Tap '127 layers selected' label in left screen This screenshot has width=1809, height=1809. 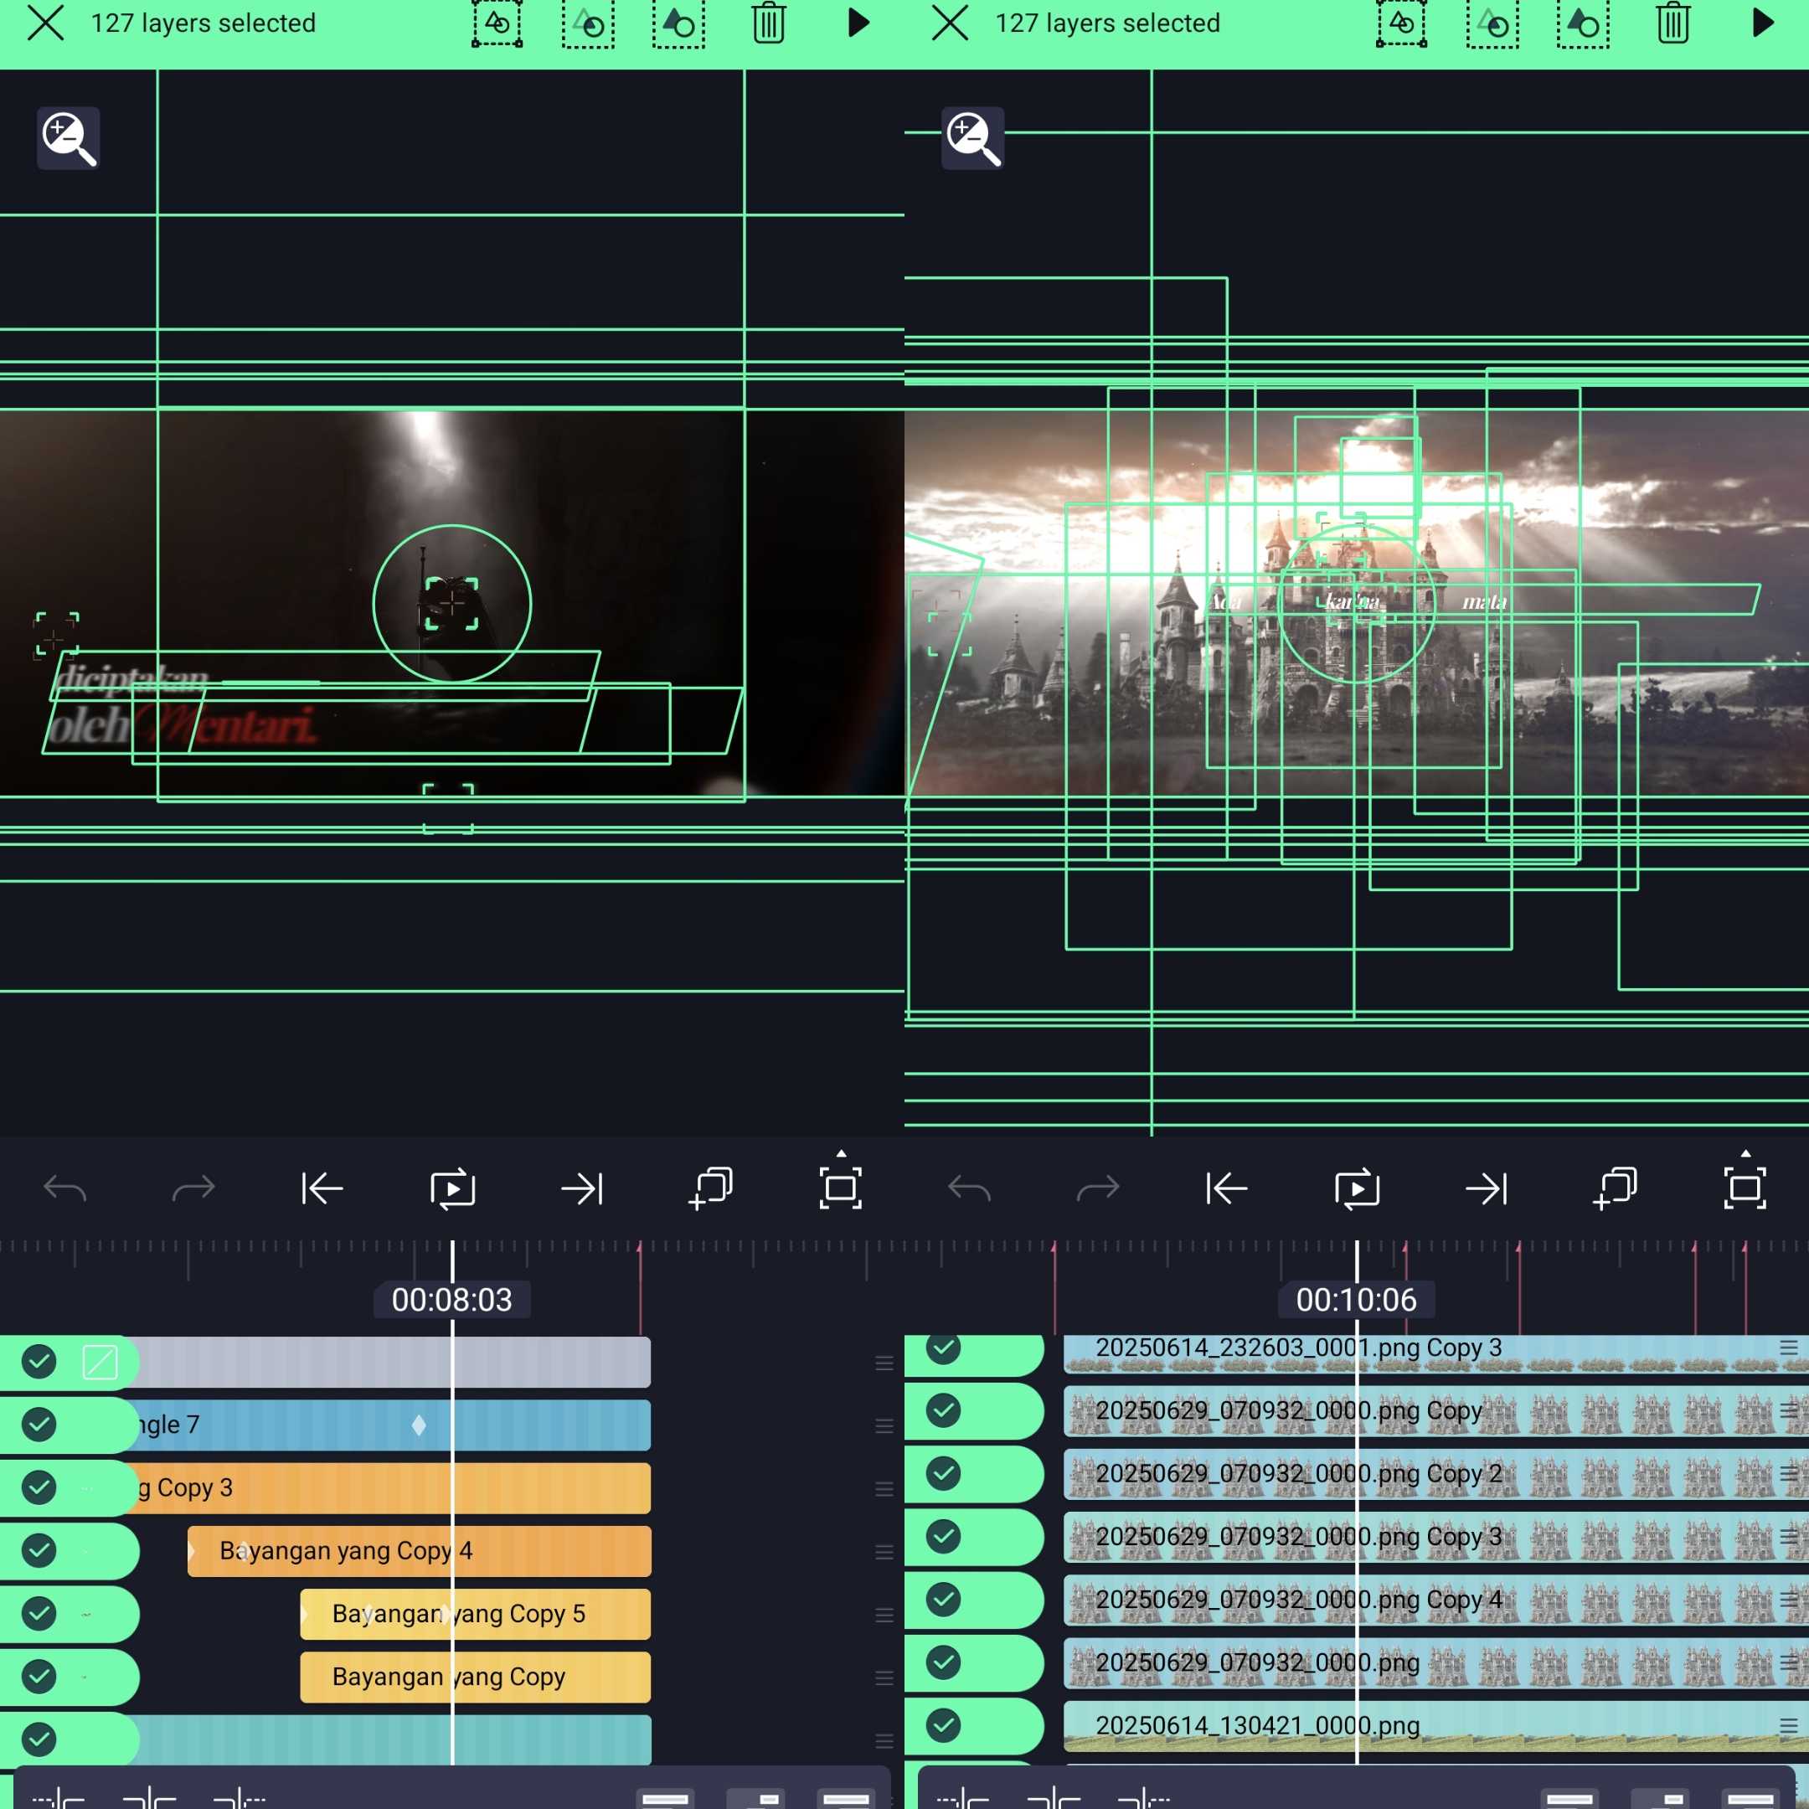(204, 23)
